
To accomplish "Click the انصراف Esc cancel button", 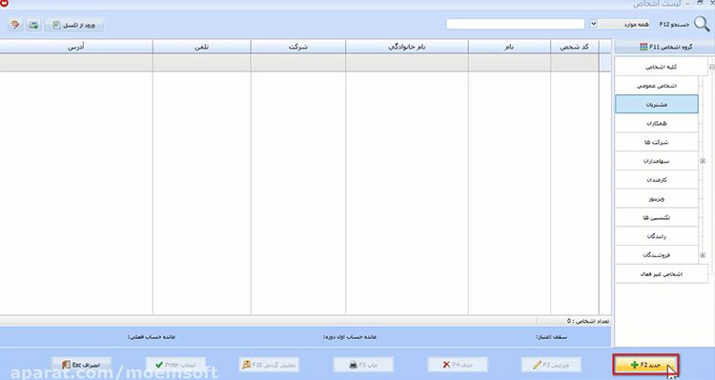I will click(81, 365).
